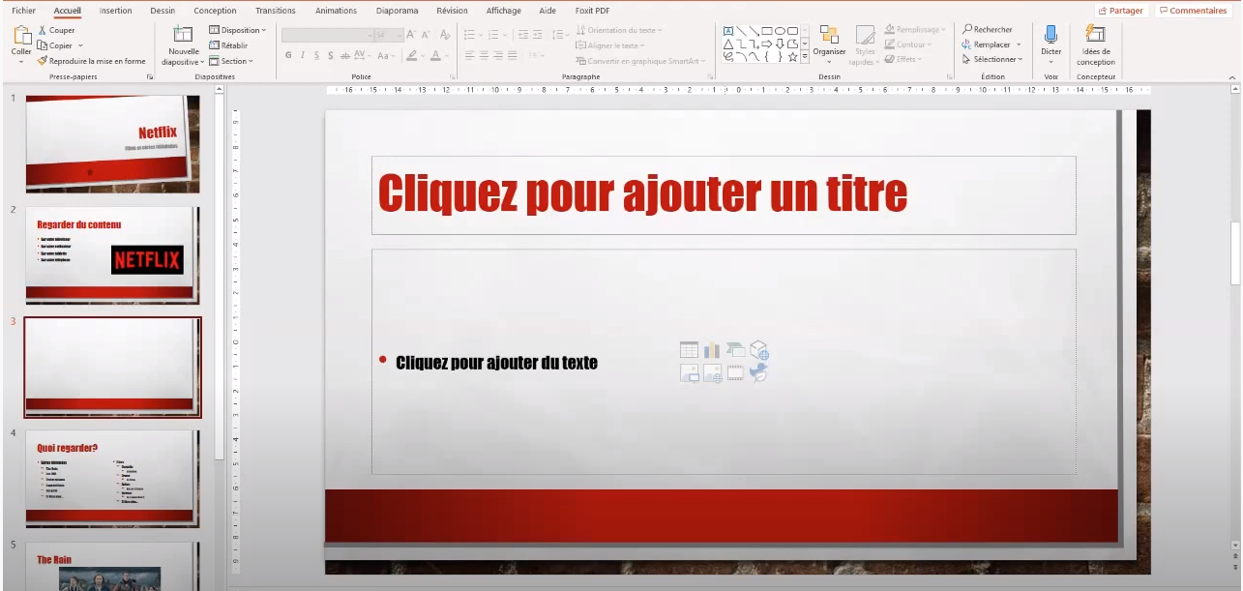Open Styles rapides gallery
Image resolution: width=1243 pixels, height=591 pixels.
click(x=863, y=45)
